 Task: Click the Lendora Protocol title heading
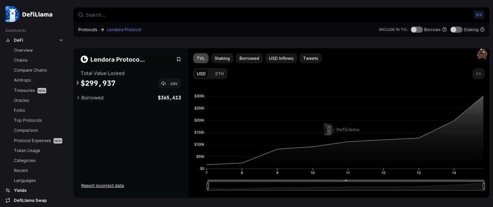coord(117,59)
